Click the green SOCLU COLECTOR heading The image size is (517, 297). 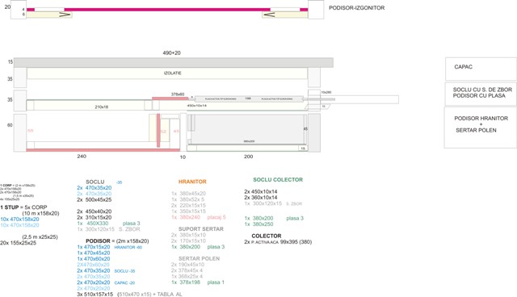[278, 179]
